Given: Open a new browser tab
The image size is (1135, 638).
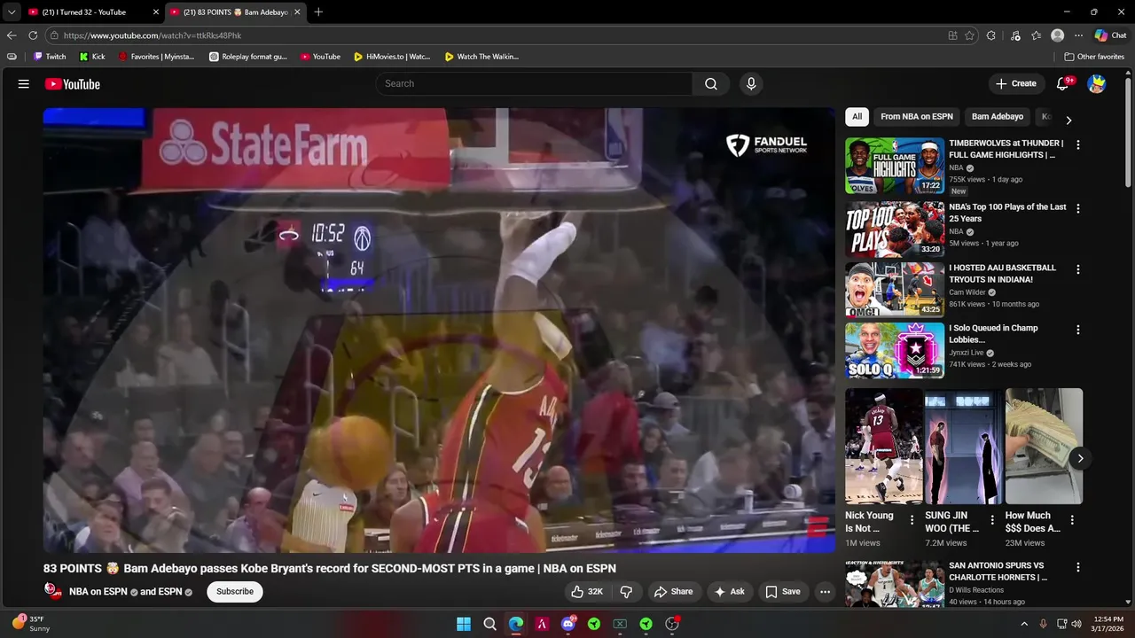Looking at the screenshot, I should (x=318, y=12).
